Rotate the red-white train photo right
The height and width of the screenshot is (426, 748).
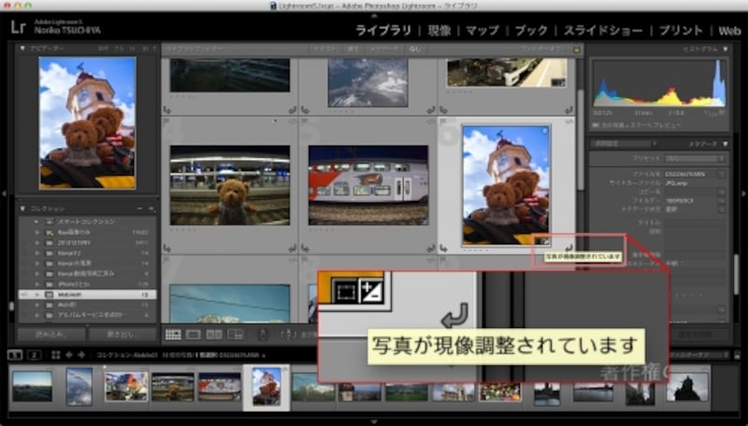pyautogui.click(x=431, y=248)
